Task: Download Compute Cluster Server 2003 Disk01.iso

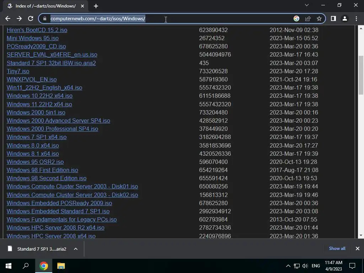Action: [72, 186]
